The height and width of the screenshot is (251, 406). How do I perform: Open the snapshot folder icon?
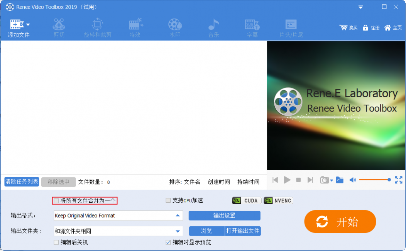[340, 180]
